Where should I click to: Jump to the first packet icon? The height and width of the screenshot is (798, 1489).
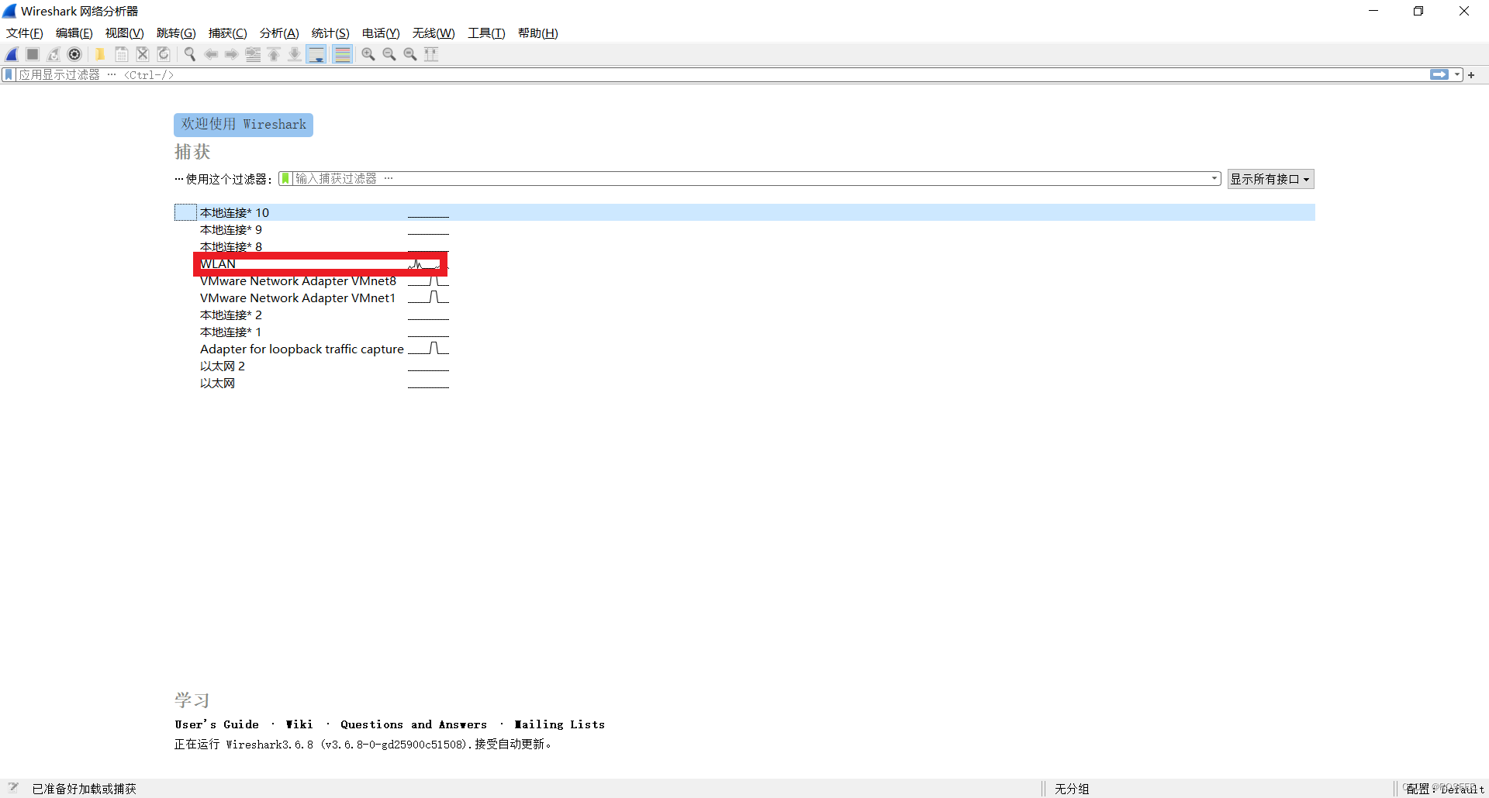(x=274, y=54)
